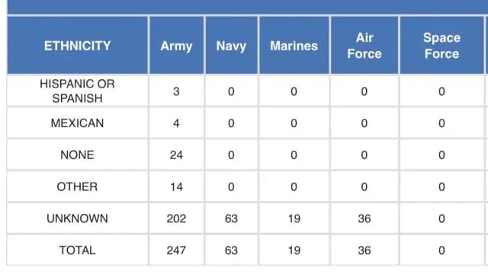Select the TOTAL row label
Screen dimensions: 488x274
click(x=77, y=250)
